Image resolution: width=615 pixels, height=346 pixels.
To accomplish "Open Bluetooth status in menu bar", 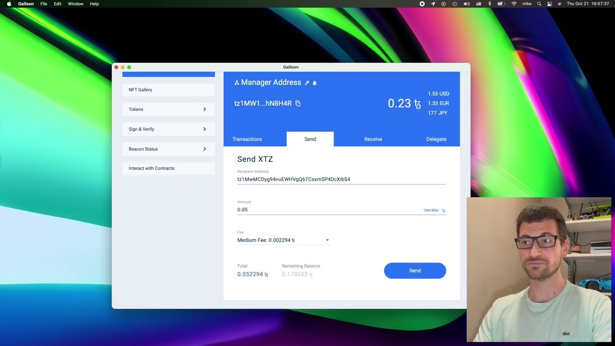I will point(490,4).
